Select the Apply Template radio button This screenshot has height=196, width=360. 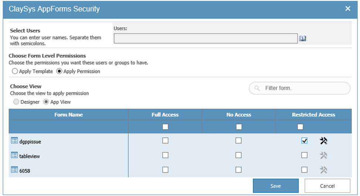pyautogui.click(x=15, y=71)
